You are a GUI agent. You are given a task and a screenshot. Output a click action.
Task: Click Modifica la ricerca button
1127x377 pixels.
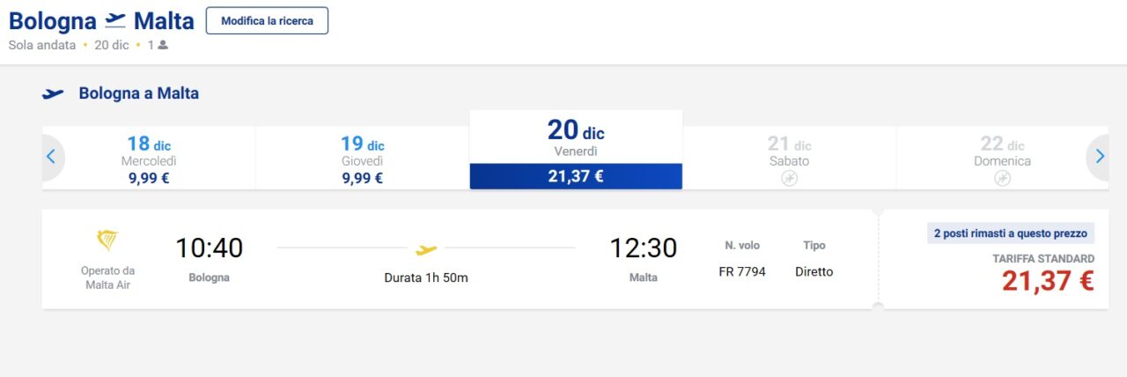click(x=267, y=20)
